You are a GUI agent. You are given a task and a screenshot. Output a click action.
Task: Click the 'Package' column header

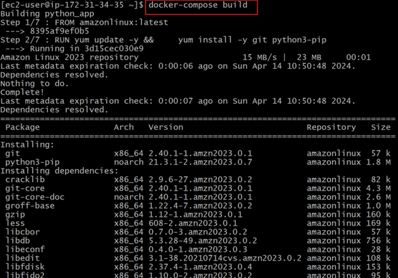click(x=22, y=127)
